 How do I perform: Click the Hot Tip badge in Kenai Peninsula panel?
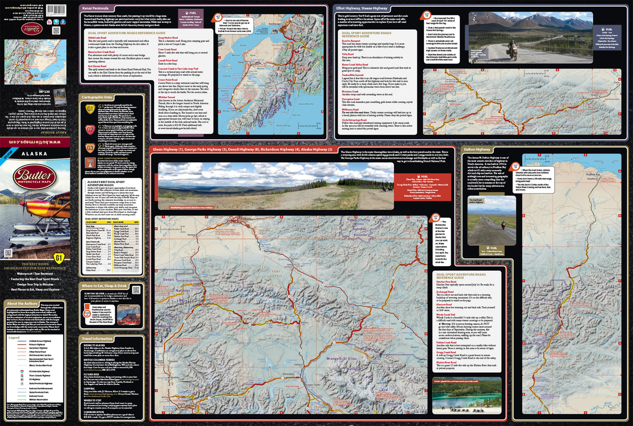(218, 18)
